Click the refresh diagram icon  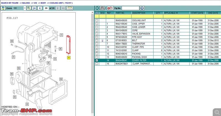coord(3,8)
